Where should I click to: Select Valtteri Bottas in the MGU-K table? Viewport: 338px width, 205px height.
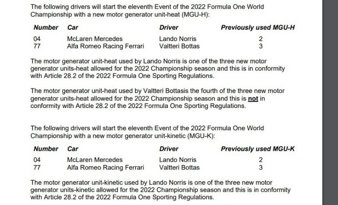click(179, 167)
